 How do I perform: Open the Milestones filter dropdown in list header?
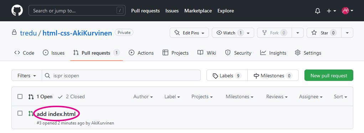(239, 97)
